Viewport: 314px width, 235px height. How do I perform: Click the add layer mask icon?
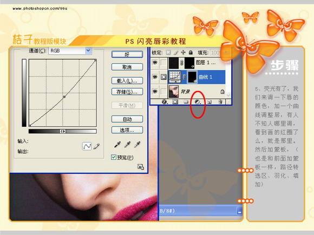(175, 102)
